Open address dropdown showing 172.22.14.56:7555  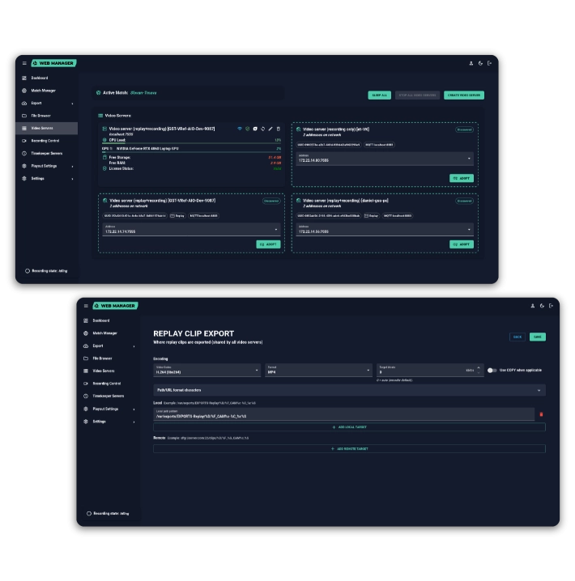(x=385, y=230)
